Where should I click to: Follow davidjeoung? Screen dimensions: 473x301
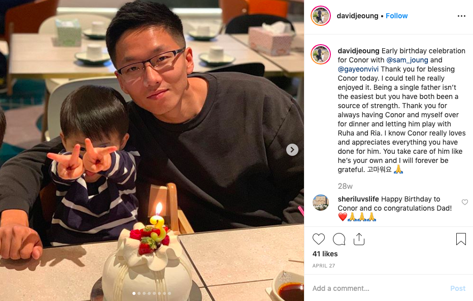pyautogui.click(x=396, y=16)
